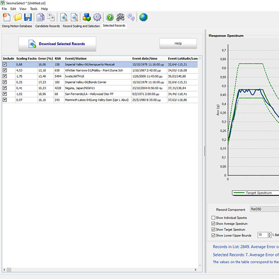279x279 pixels.
Task: Click RSN value 5494
Action: tap(58, 76)
